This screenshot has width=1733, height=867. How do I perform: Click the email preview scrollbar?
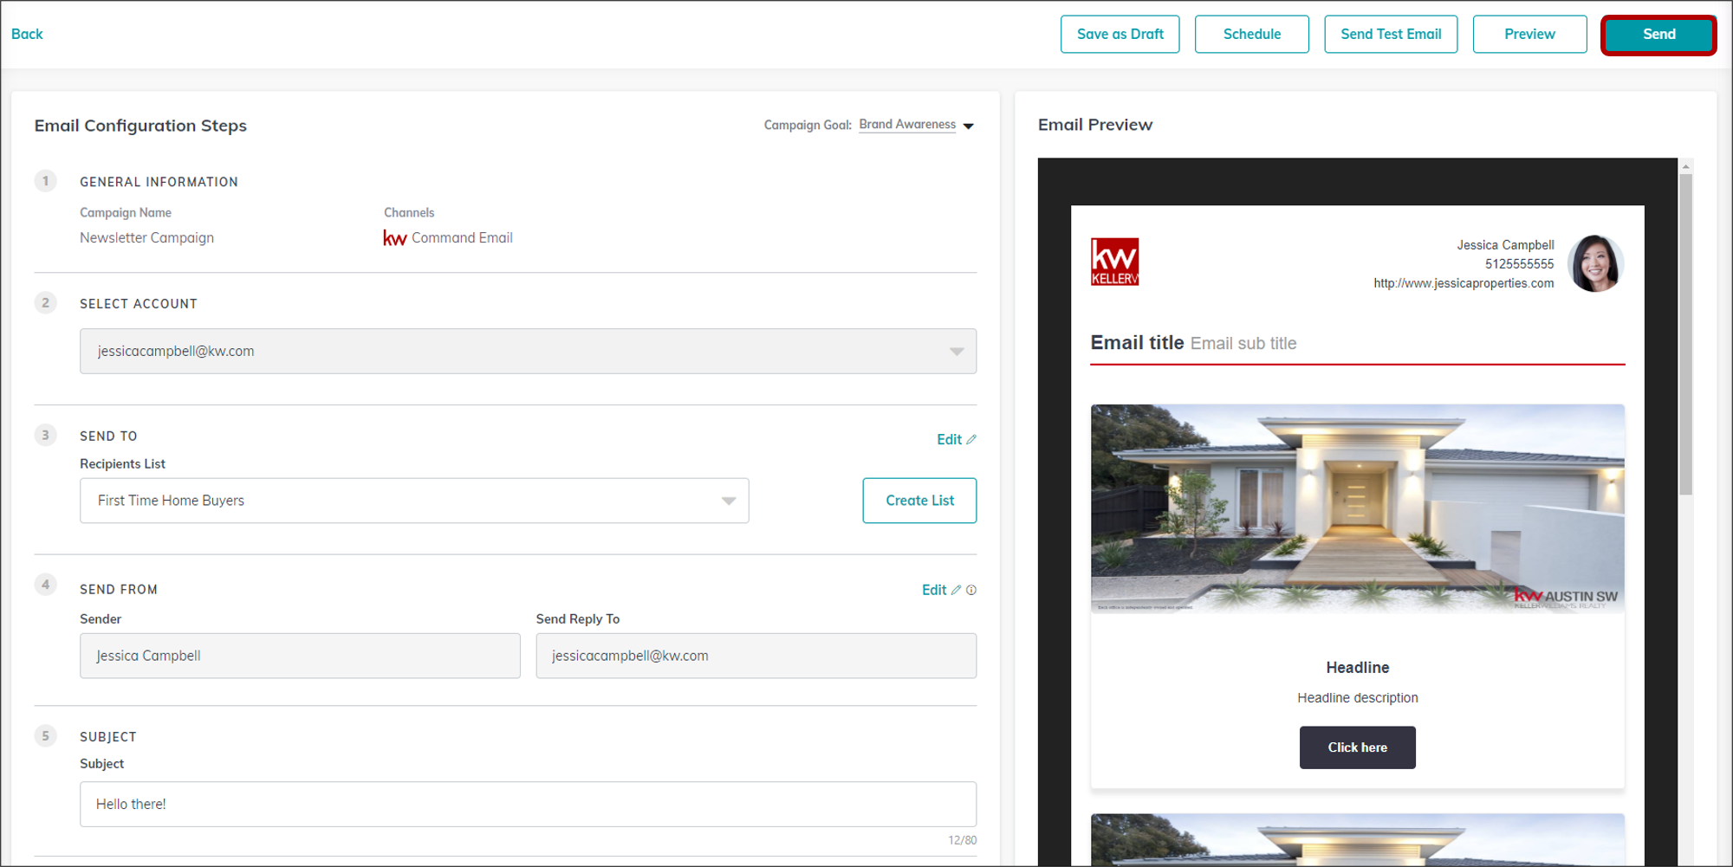click(x=1685, y=334)
